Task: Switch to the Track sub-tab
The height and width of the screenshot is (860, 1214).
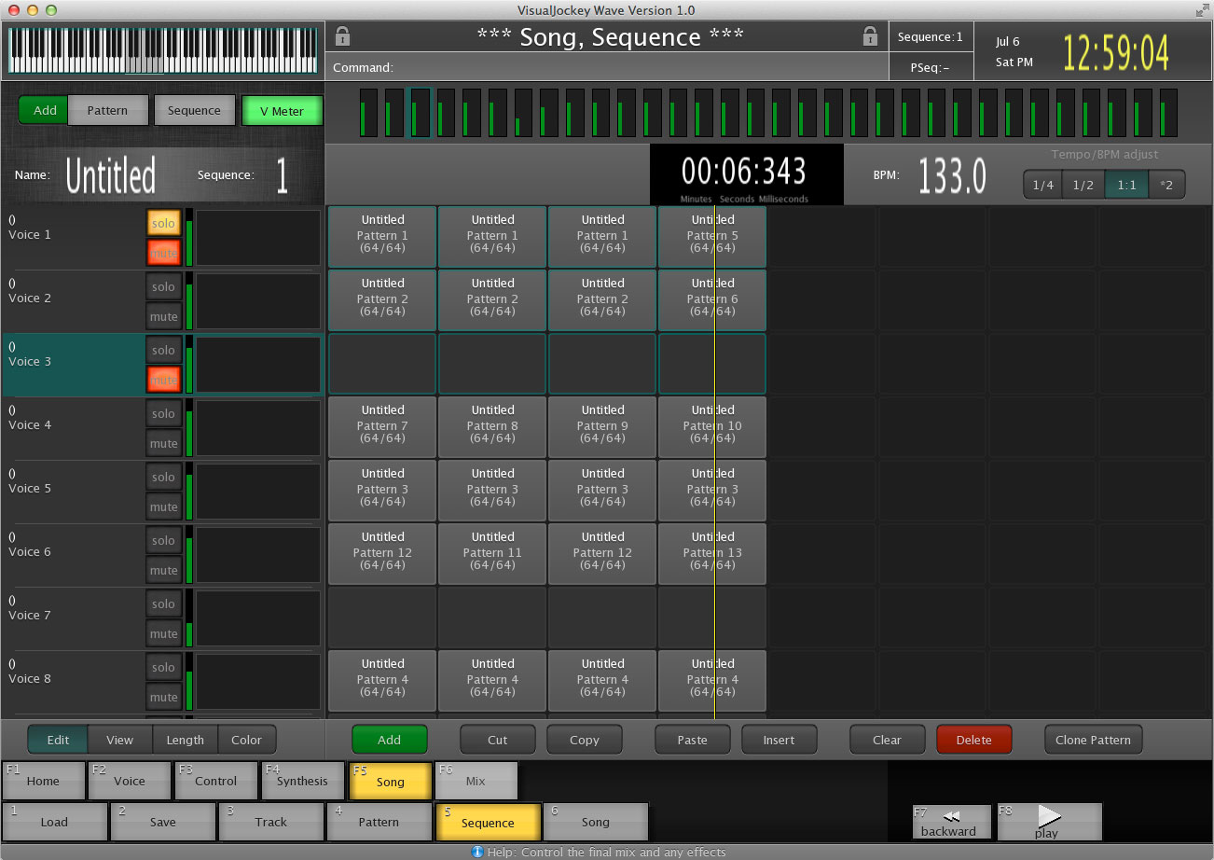Action: pyautogui.click(x=271, y=822)
